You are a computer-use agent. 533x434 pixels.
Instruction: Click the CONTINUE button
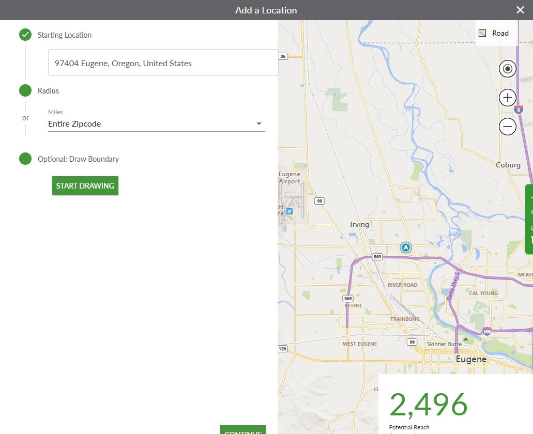point(242,430)
